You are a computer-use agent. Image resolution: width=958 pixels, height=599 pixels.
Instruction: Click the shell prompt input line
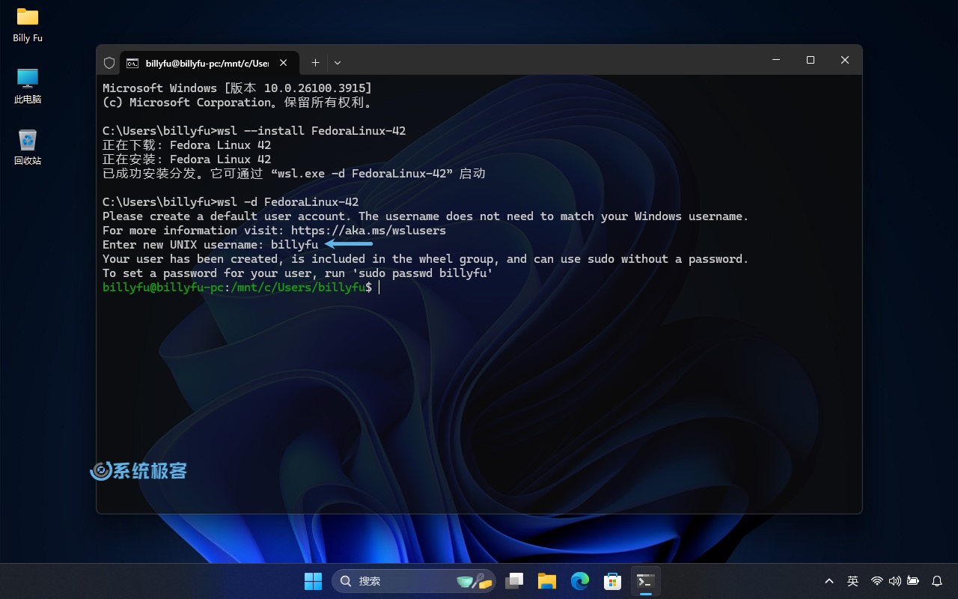241,288
